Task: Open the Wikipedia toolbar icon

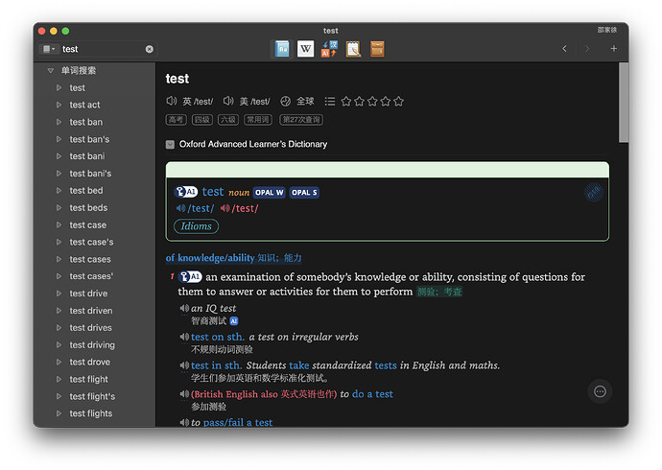Action: point(306,49)
